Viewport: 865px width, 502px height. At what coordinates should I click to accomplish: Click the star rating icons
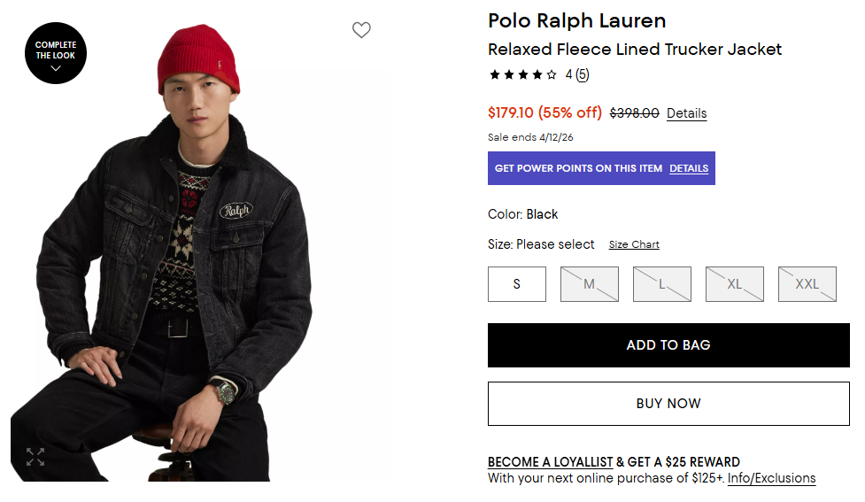tap(523, 75)
